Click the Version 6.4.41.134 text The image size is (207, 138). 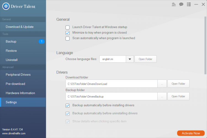point(12,129)
